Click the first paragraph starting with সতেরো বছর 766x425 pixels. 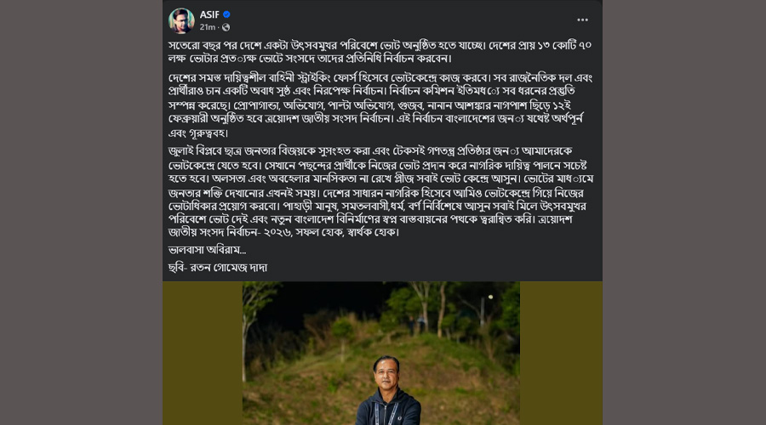tap(380, 52)
